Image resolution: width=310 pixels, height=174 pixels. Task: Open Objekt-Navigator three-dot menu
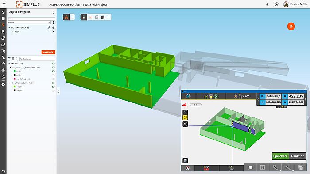click(53, 12)
